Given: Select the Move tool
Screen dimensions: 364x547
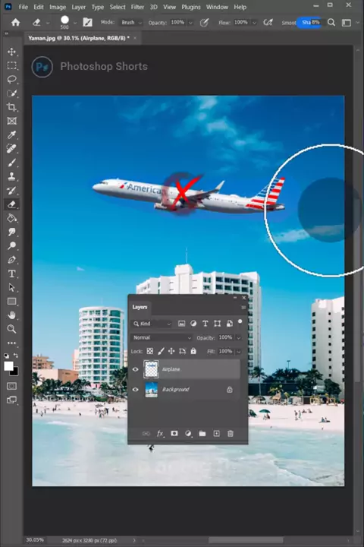Looking at the screenshot, I should 12,52.
